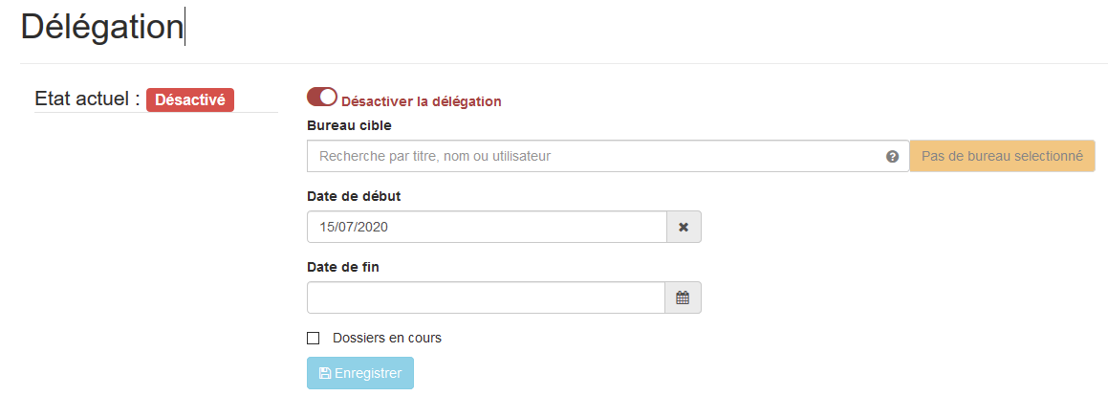This screenshot has height=418, width=1108.
Task: Click the red Désactivé status badge
Action: pos(190,99)
